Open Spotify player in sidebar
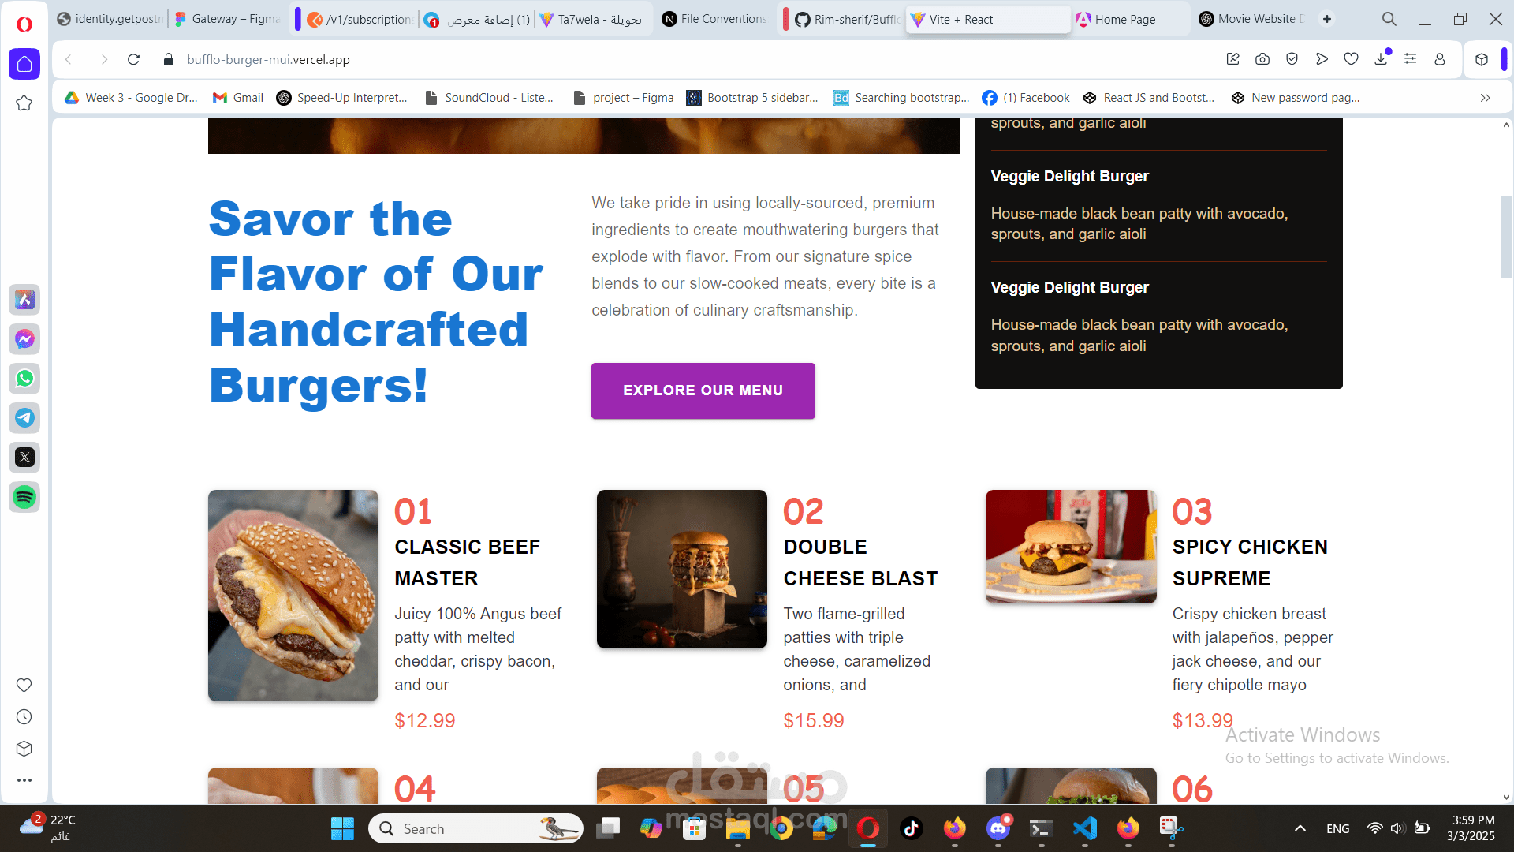The height and width of the screenshot is (852, 1514). (x=24, y=497)
